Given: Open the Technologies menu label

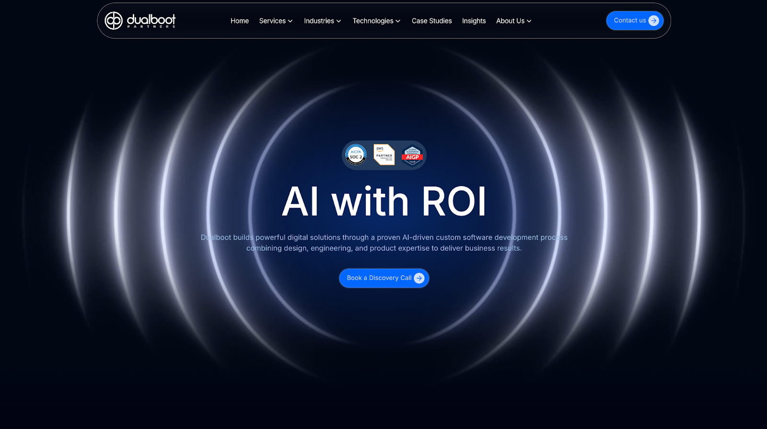Looking at the screenshot, I should (x=373, y=21).
